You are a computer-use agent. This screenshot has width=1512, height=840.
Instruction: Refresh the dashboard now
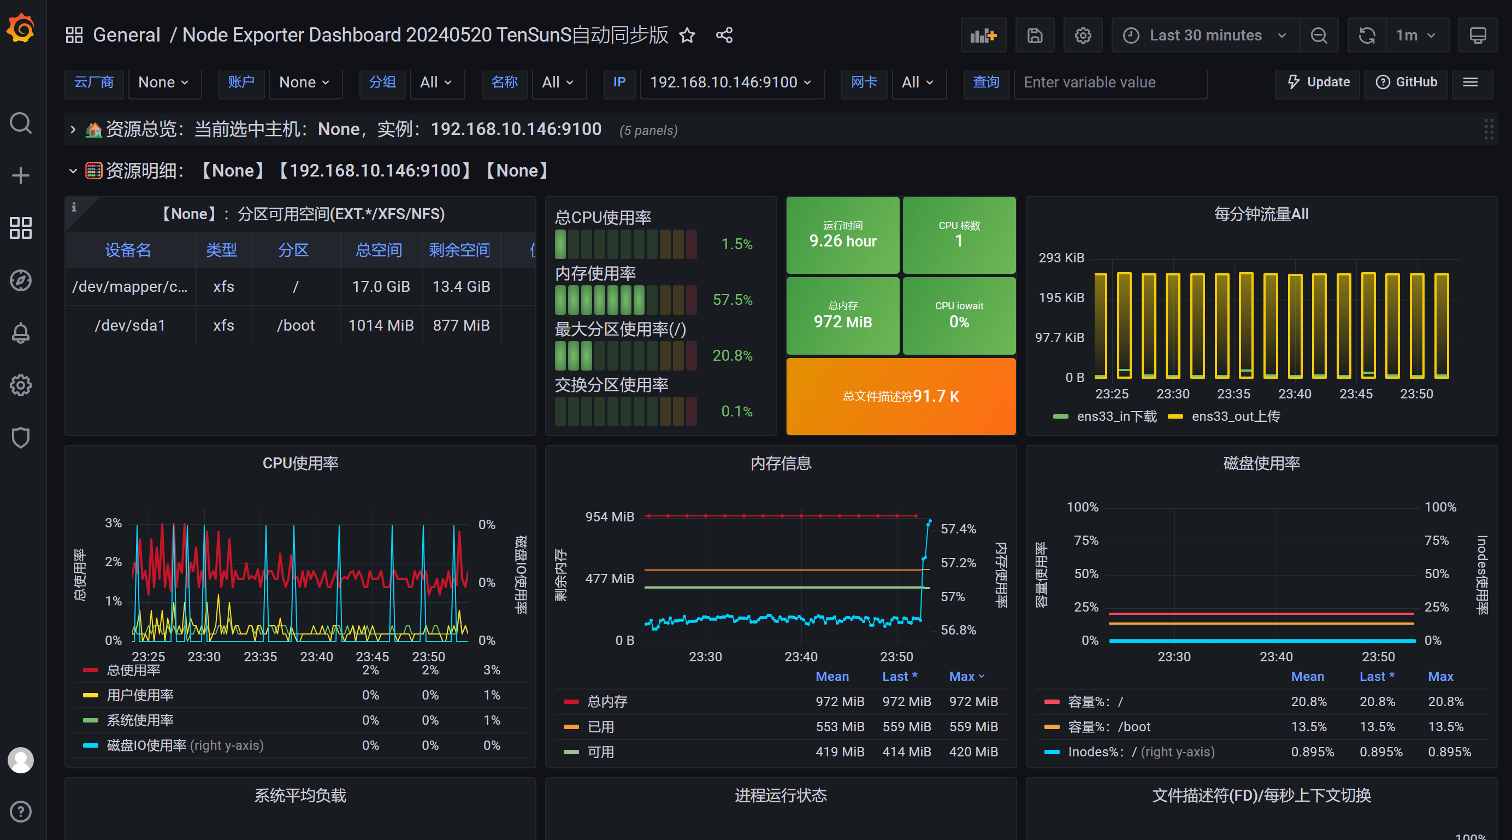tap(1367, 35)
